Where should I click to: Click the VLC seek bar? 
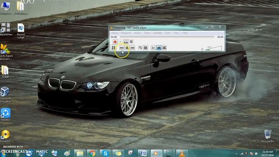167,37
